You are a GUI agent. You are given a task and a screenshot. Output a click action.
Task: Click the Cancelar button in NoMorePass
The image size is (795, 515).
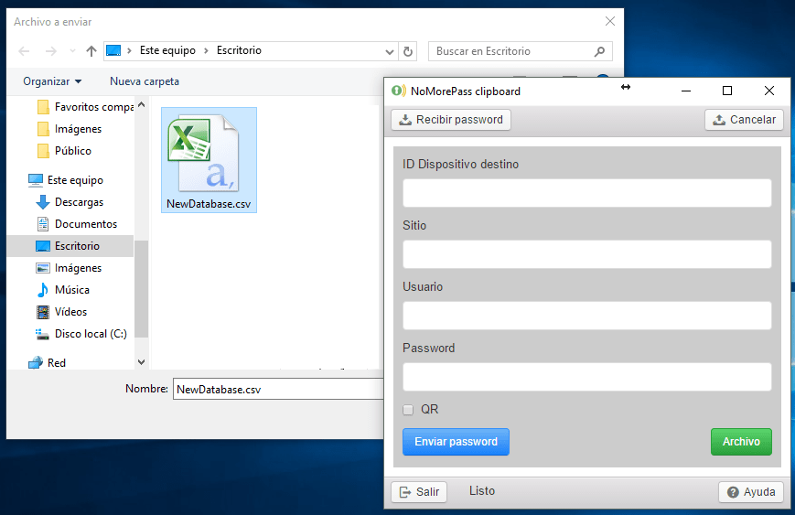[744, 120]
